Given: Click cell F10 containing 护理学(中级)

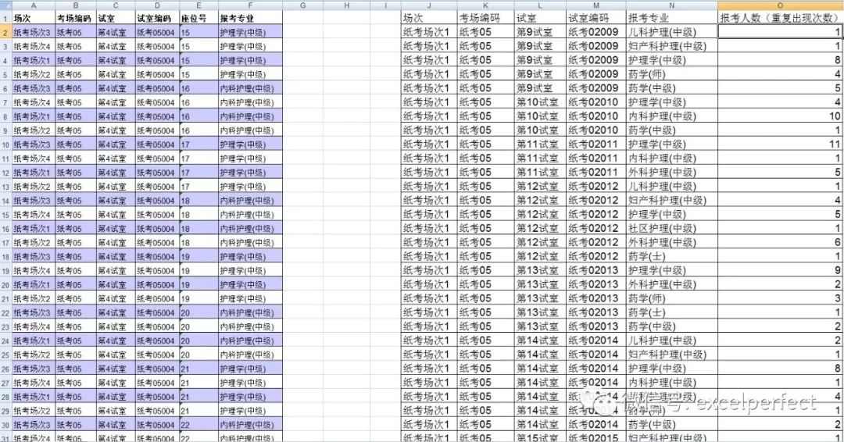Looking at the screenshot, I should [250, 144].
